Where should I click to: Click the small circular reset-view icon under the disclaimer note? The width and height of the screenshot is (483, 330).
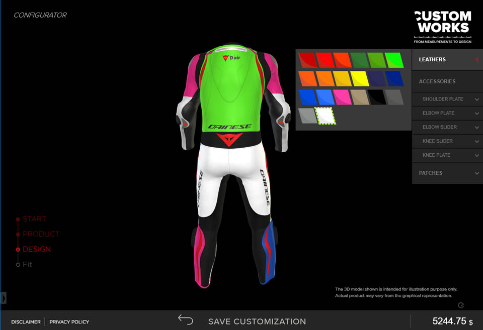[461, 305]
